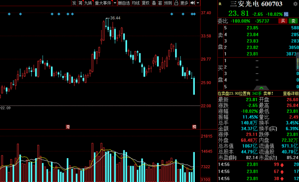This screenshot has height=182, width=299.
Task: Open the 重大事件 events view
Action: point(103,3)
